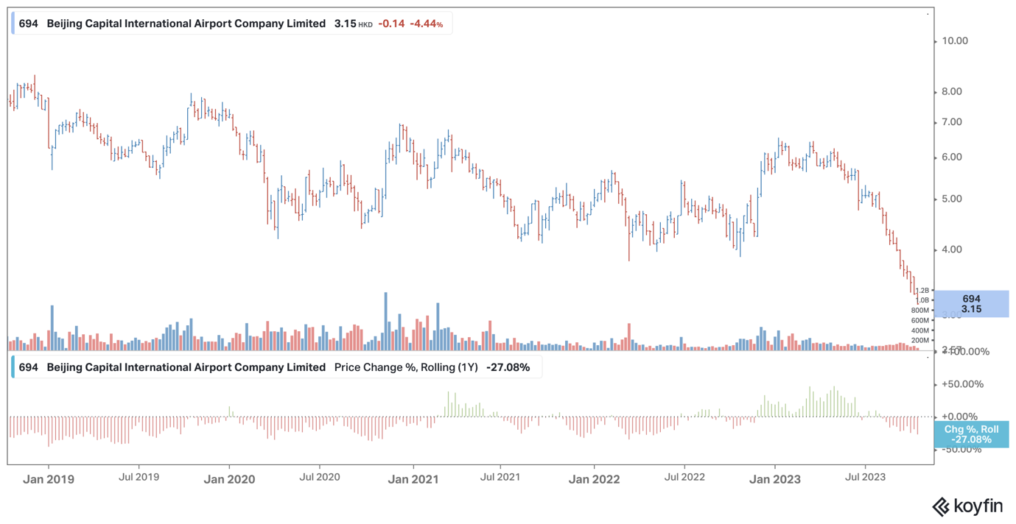Image resolution: width=1016 pixels, height=524 pixels.
Task: Click the company name in the rolling change legend
Action: tap(186, 367)
